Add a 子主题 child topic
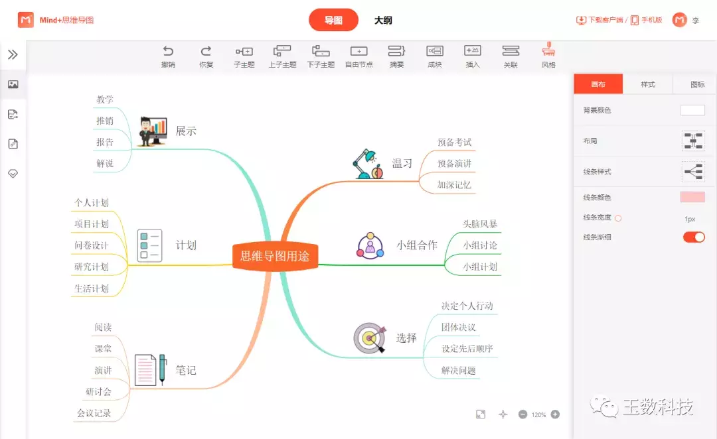Screen dimensions: 717x439 [x=244, y=52]
